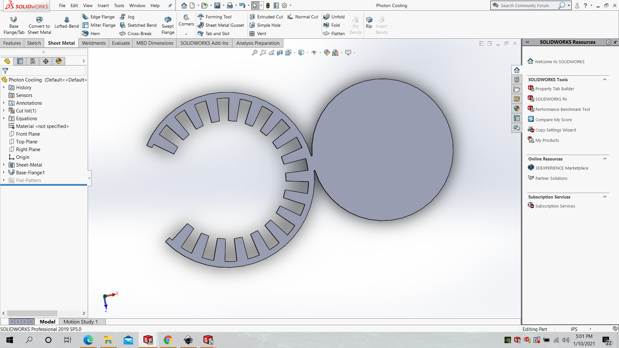Open the FeatureManager design tree tab
Viewport: 619px width, 348px height.
pyautogui.click(x=7, y=61)
